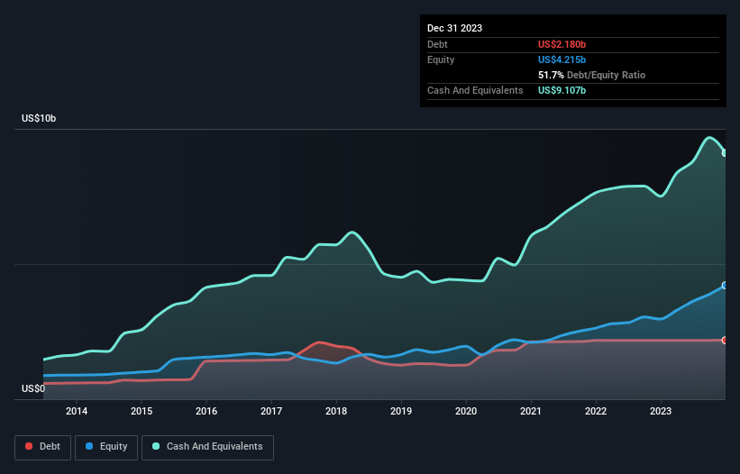Click the 2017 x-axis label
This screenshot has height=474, width=740.
pyautogui.click(x=271, y=411)
